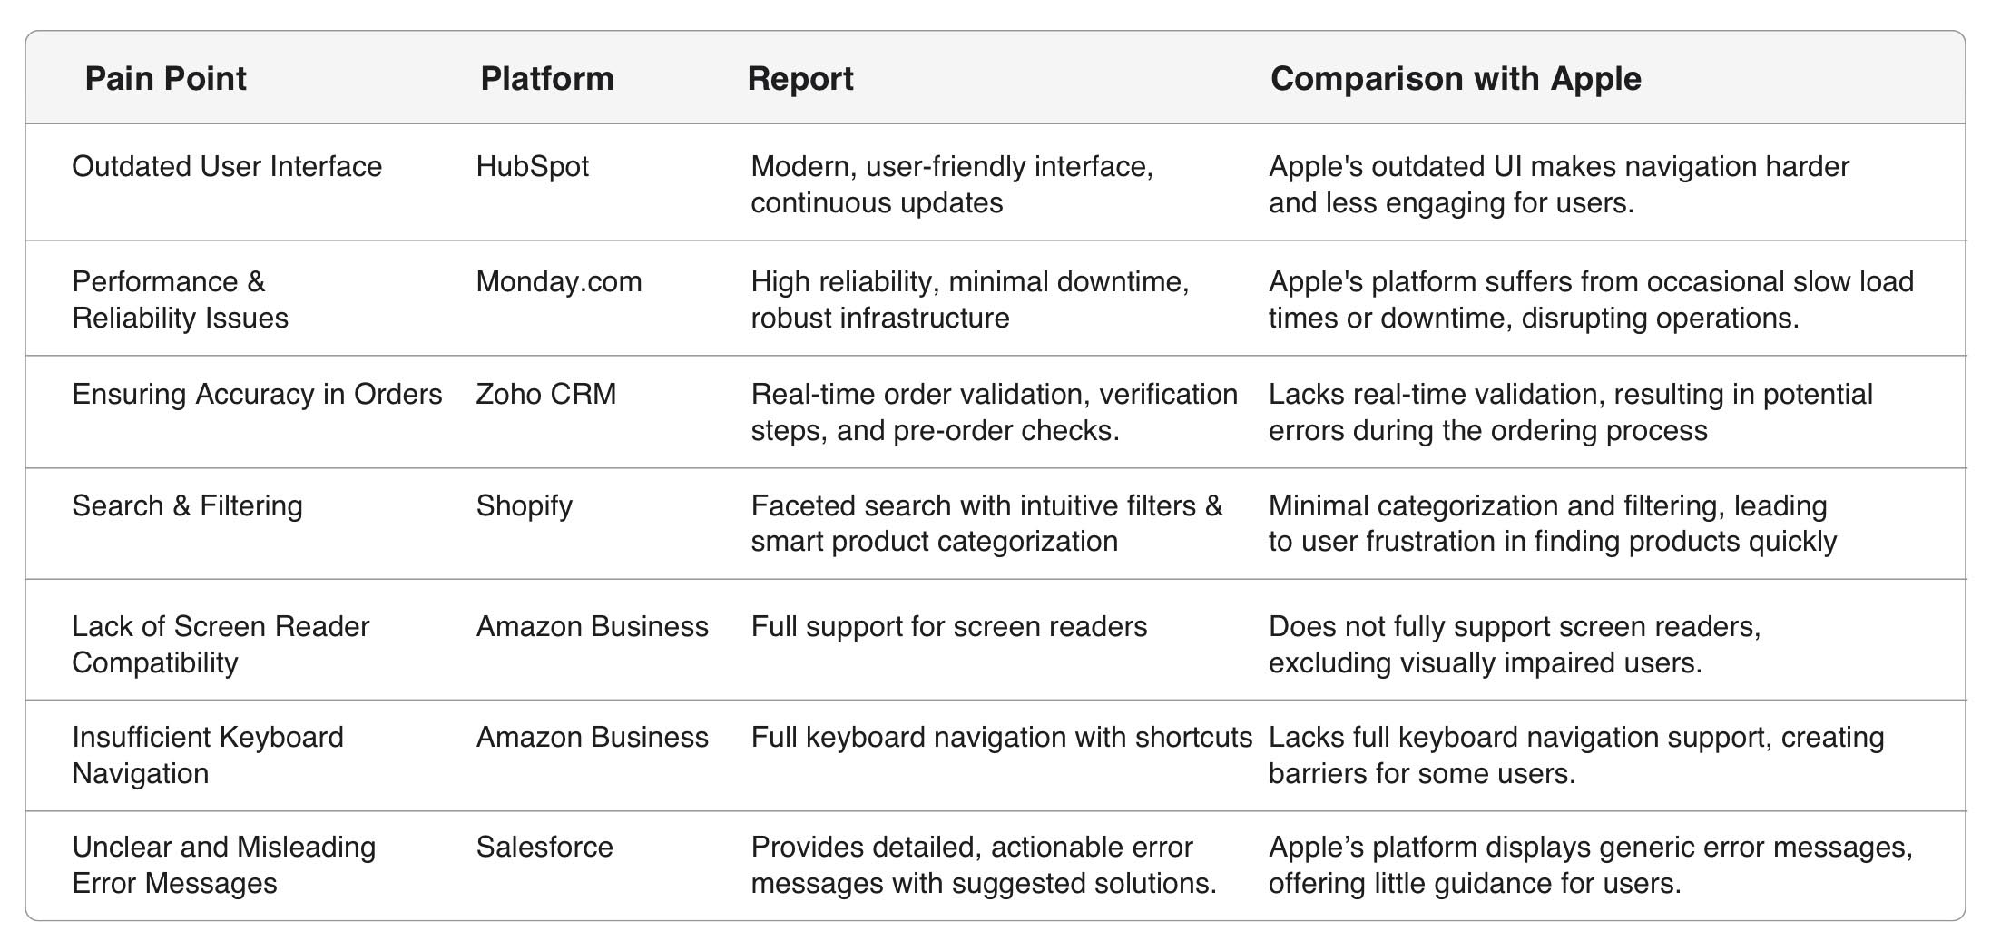Select the Search & Filtering cell
Image resolution: width=1991 pixels, height=951 pixels.
coord(187,506)
